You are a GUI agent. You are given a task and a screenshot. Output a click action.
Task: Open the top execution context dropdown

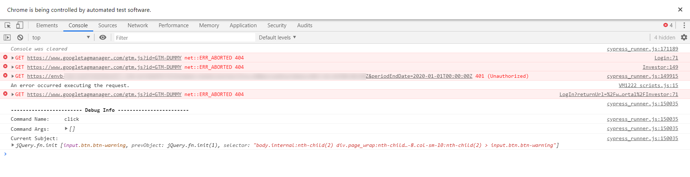click(60, 38)
